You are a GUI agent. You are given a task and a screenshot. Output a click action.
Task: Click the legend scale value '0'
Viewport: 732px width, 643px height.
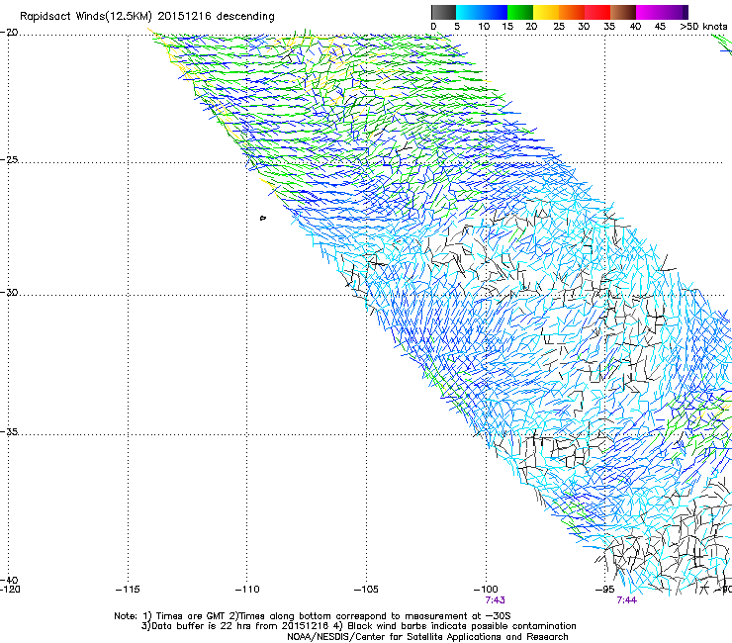[x=433, y=27]
